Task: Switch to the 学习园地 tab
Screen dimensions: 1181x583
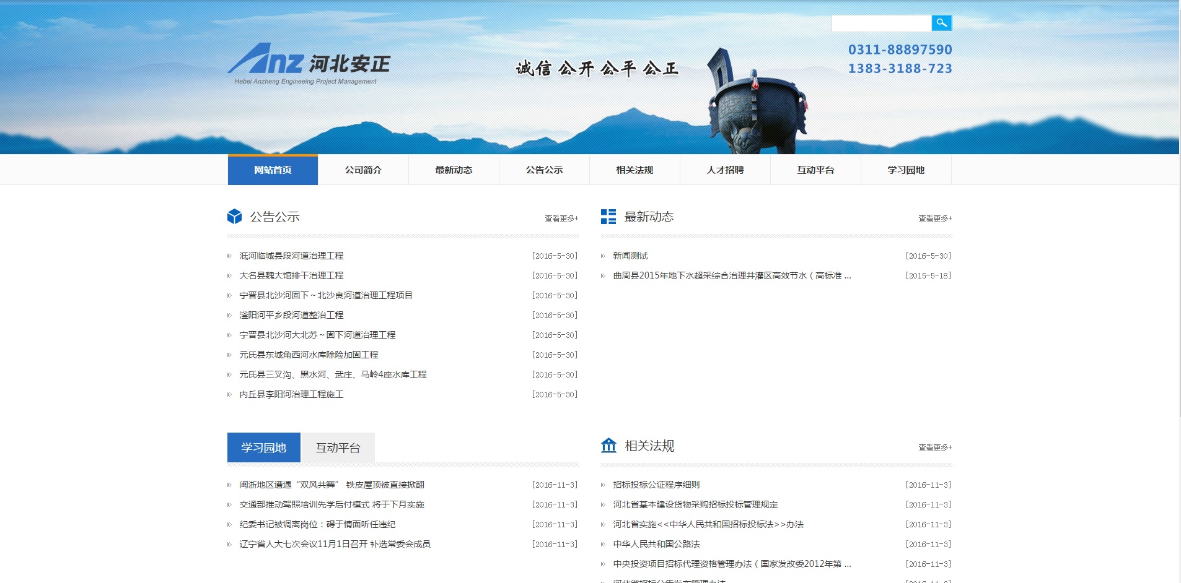Action: click(263, 447)
